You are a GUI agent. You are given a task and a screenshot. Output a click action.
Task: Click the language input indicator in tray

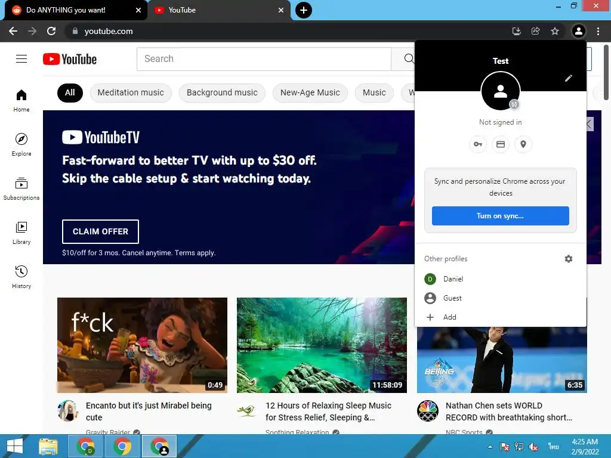(x=553, y=447)
